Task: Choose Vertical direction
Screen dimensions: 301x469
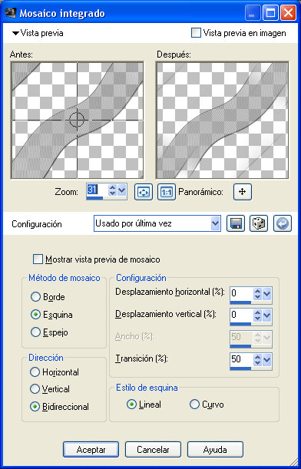Action: point(35,389)
